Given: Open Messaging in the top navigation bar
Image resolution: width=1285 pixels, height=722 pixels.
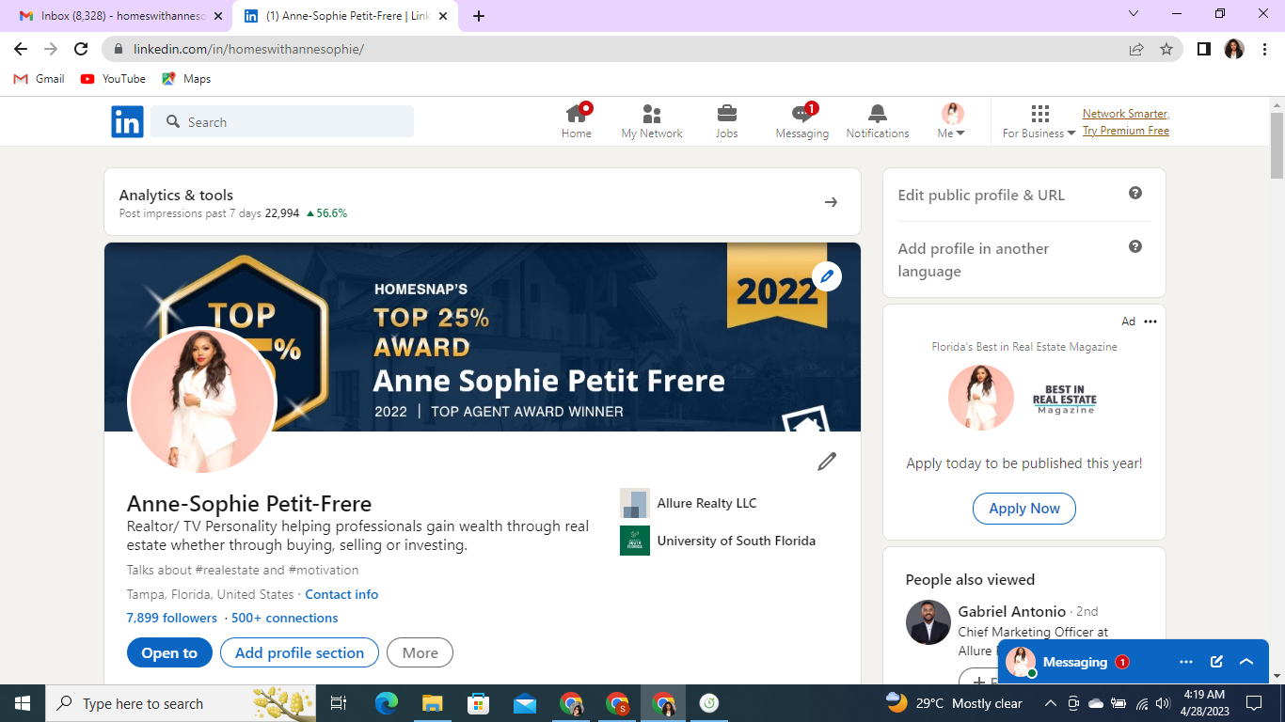Looking at the screenshot, I should pyautogui.click(x=801, y=121).
